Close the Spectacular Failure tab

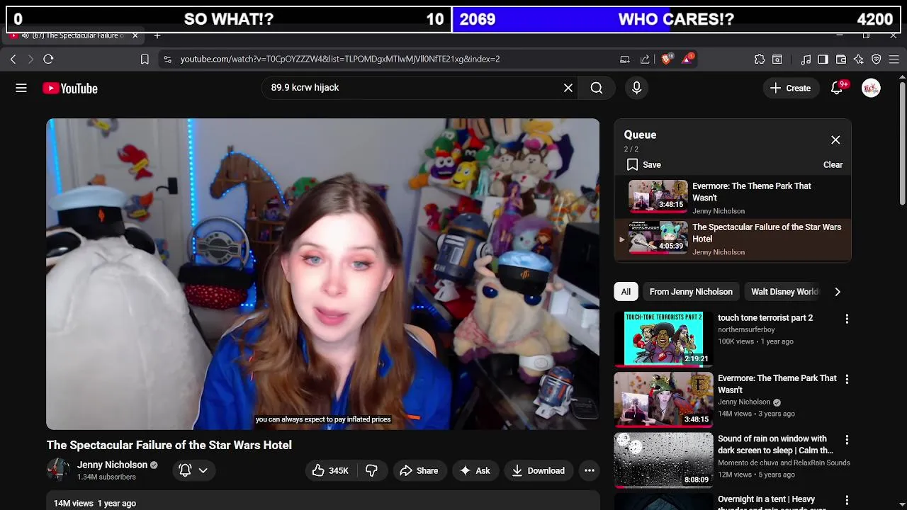[x=135, y=35]
